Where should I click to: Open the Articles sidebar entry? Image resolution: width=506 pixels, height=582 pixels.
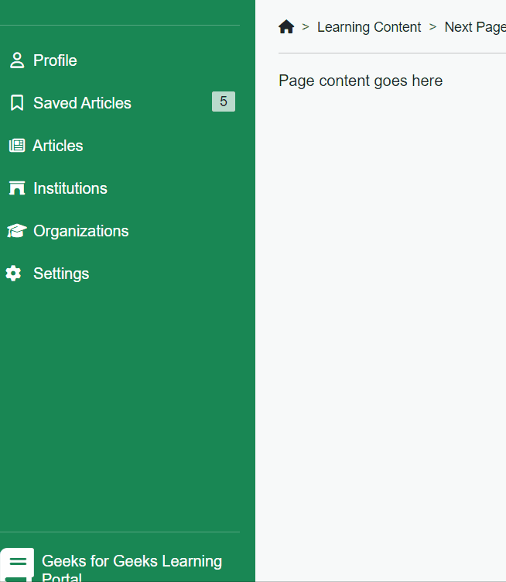point(57,146)
